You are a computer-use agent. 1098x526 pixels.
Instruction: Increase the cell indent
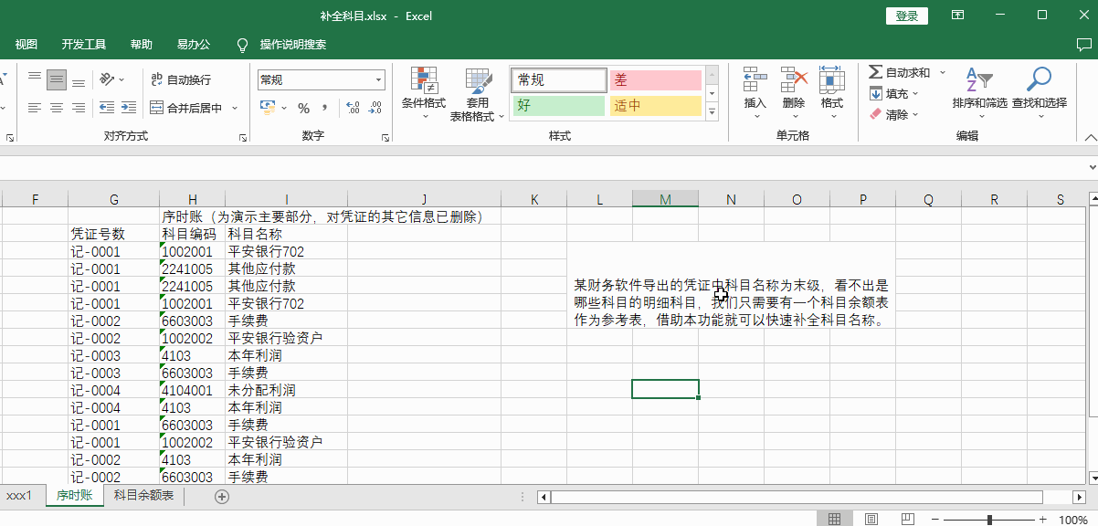[x=129, y=108]
